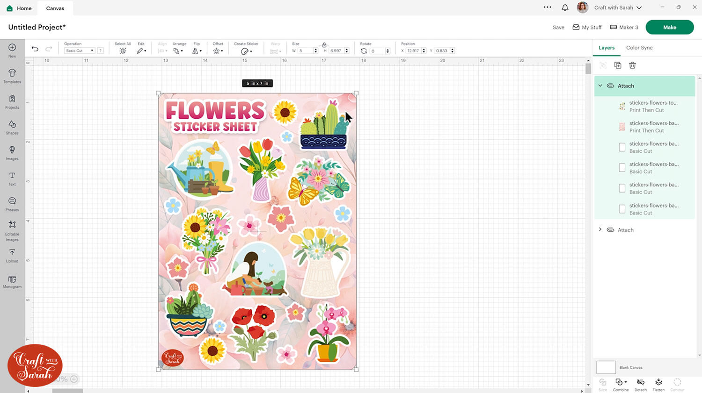Viewport: 702px width, 393px height.
Task: Switch to the Color Sync tab
Action: (x=639, y=48)
